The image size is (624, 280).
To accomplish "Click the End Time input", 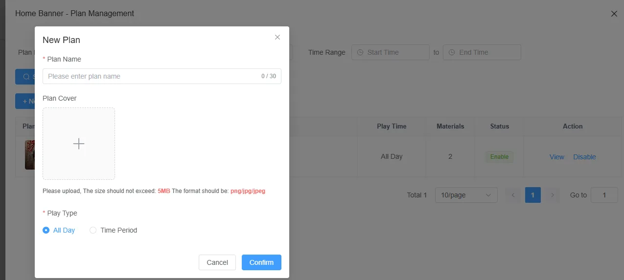I will [482, 52].
